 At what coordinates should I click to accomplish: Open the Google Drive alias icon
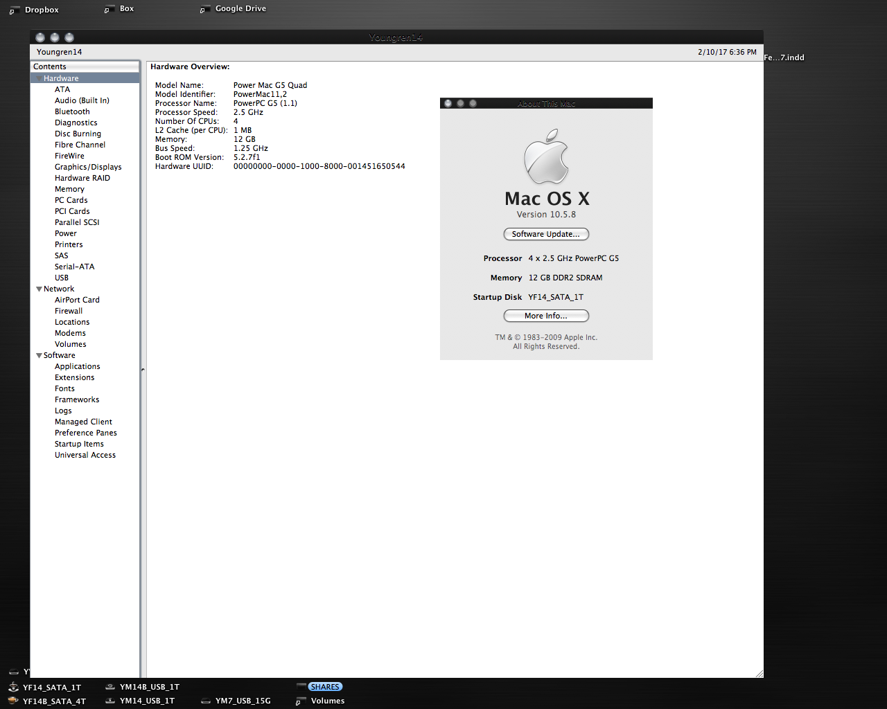coord(204,10)
